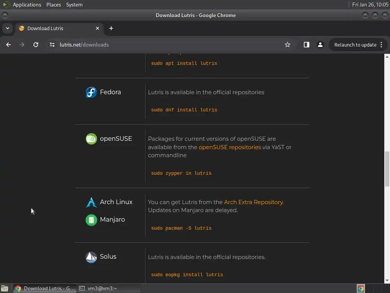Click the Solus heading text
Viewport: 390px width, 293px height.
point(108,256)
